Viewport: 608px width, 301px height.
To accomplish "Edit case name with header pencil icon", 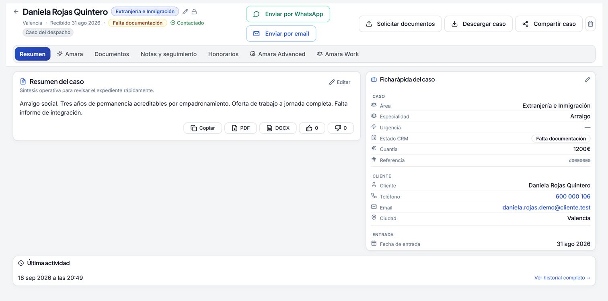I will click(x=185, y=12).
